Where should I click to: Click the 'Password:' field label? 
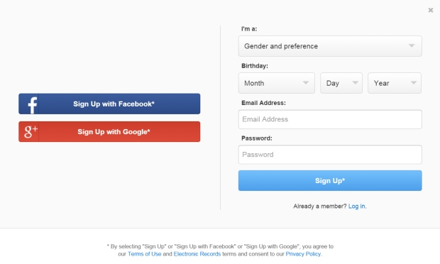coord(257,138)
